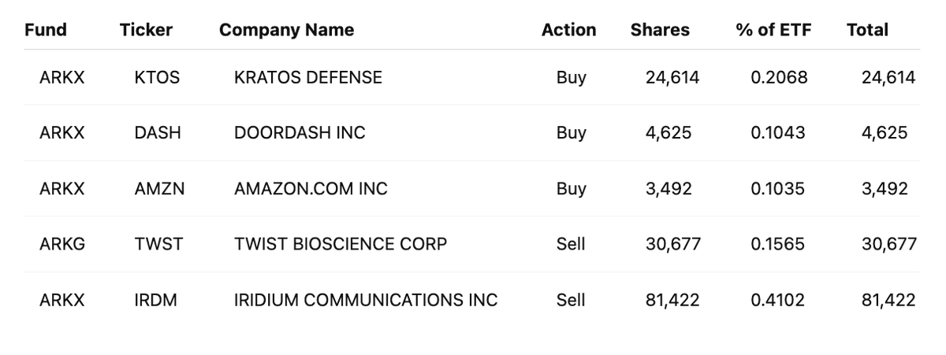Click the IRIDIUM COMMUNICATIONS INC row name

pyautogui.click(x=366, y=300)
